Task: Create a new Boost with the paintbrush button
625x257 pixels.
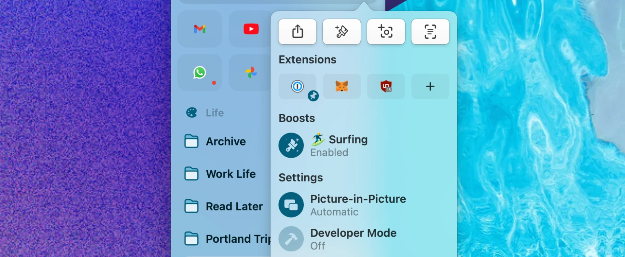Action: tap(342, 32)
